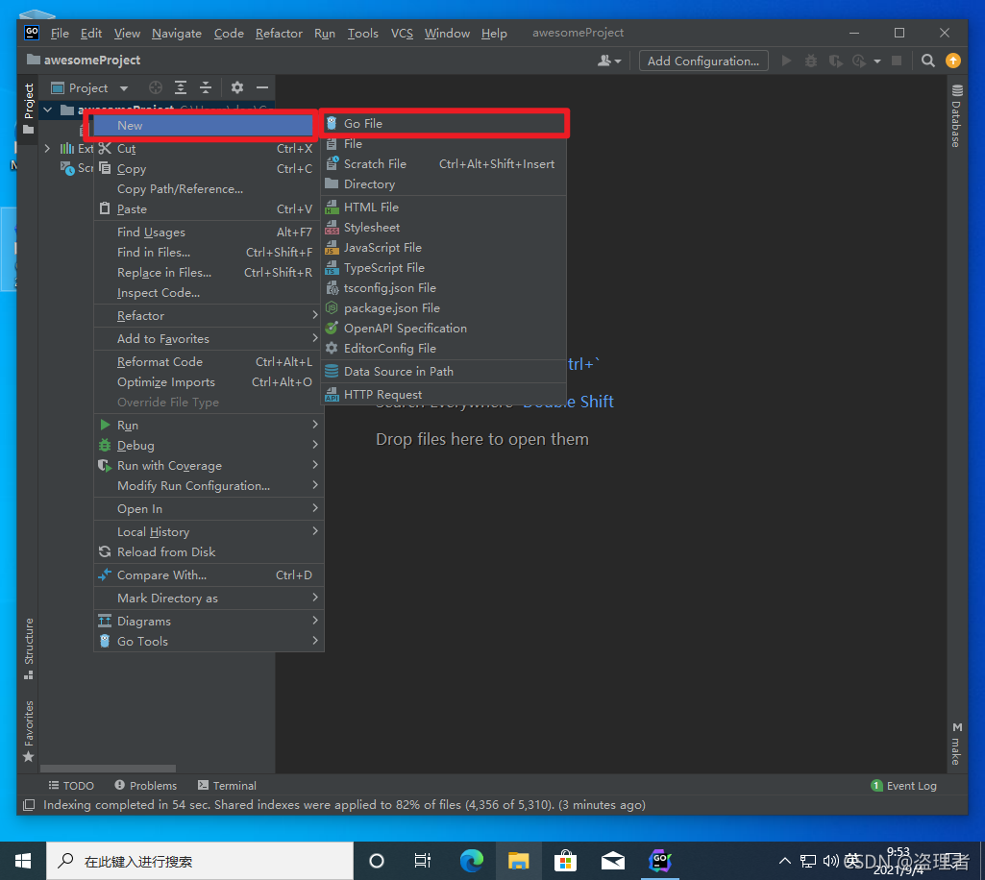The height and width of the screenshot is (880, 985).
Task: Select Scratch File in New submenu
Action: click(444, 164)
